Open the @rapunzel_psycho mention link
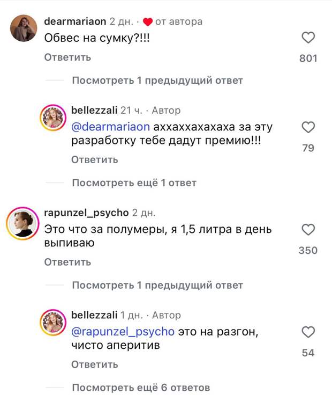This screenshot has width=332, height=402. pos(123,332)
